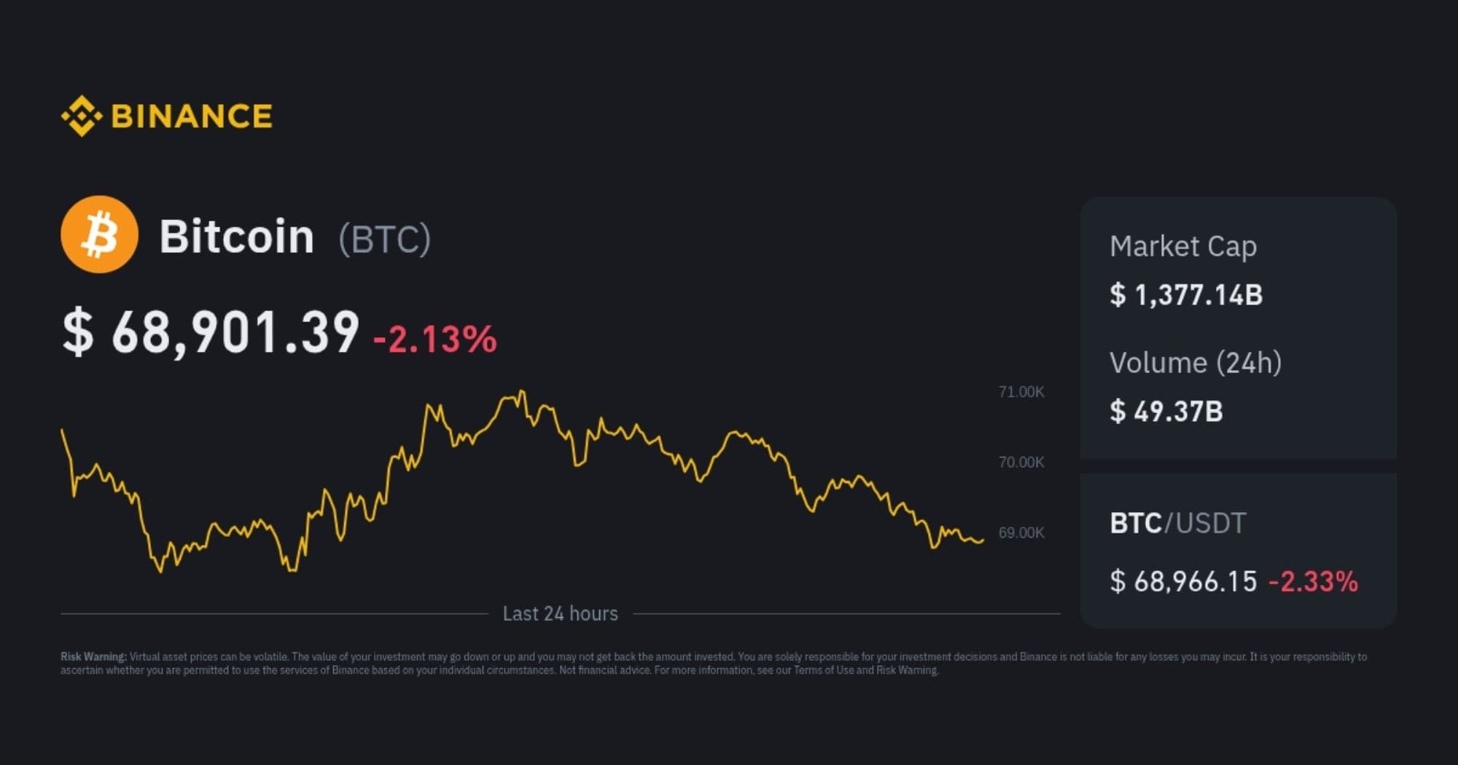Click the Volume (24h) label
The height and width of the screenshot is (765, 1458).
coord(1195,363)
